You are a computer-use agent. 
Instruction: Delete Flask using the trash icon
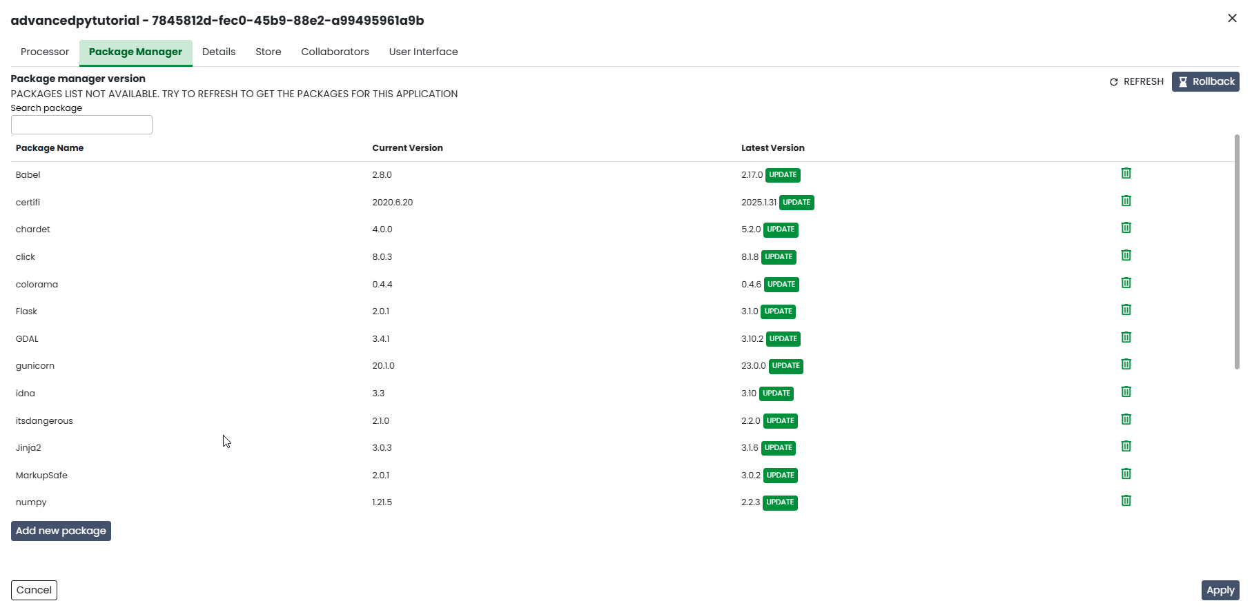pos(1126,309)
